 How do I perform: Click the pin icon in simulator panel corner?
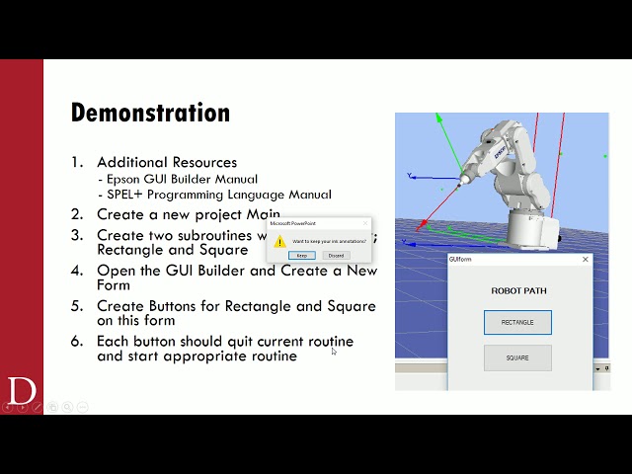coord(606,368)
